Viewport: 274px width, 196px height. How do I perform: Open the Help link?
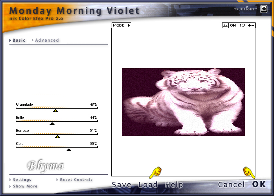point(174,185)
